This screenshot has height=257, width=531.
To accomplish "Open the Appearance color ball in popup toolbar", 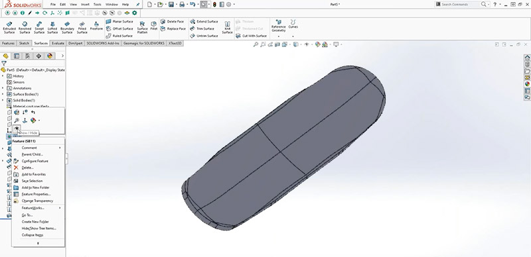I will click(33, 121).
